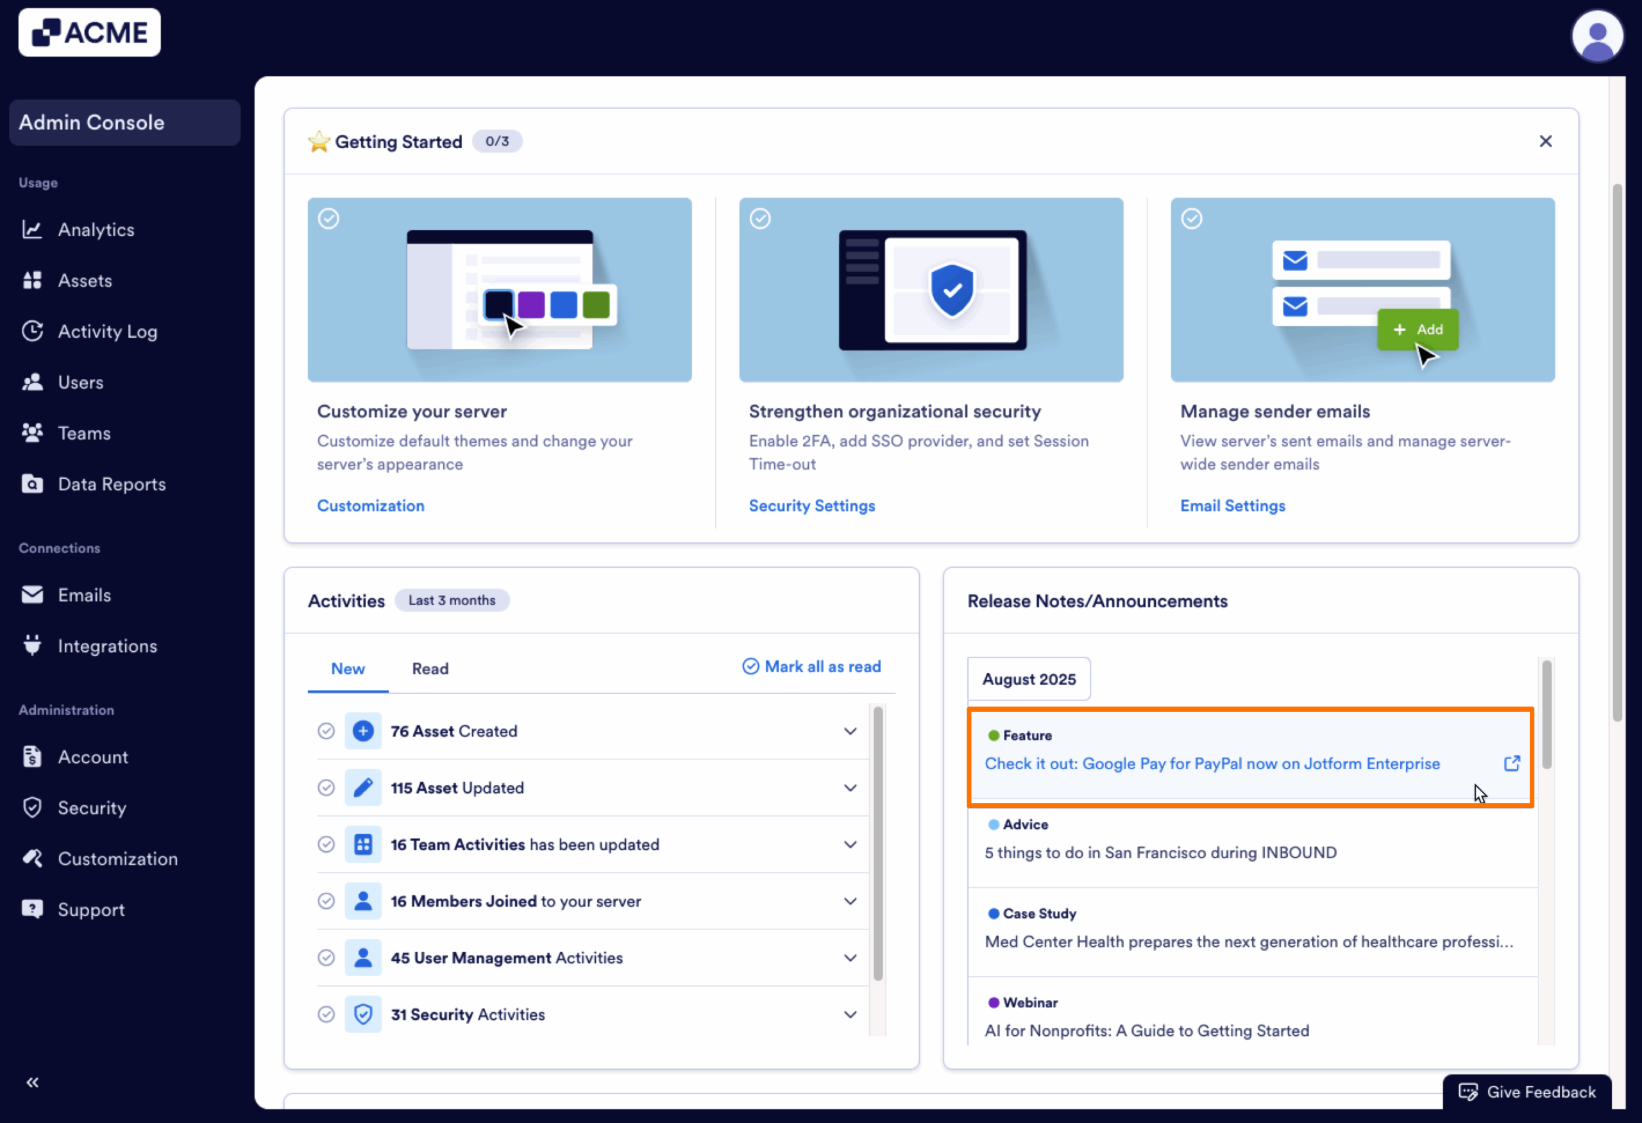
Task: Open Data Reports
Action: pyautogui.click(x=111, y=484)
